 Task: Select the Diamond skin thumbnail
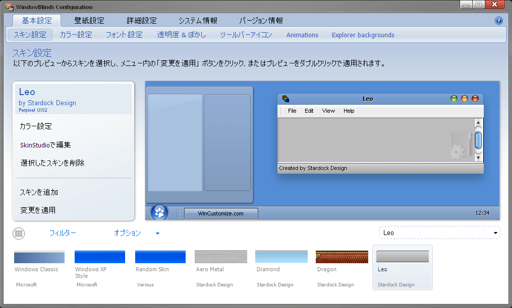click(281, 257)
